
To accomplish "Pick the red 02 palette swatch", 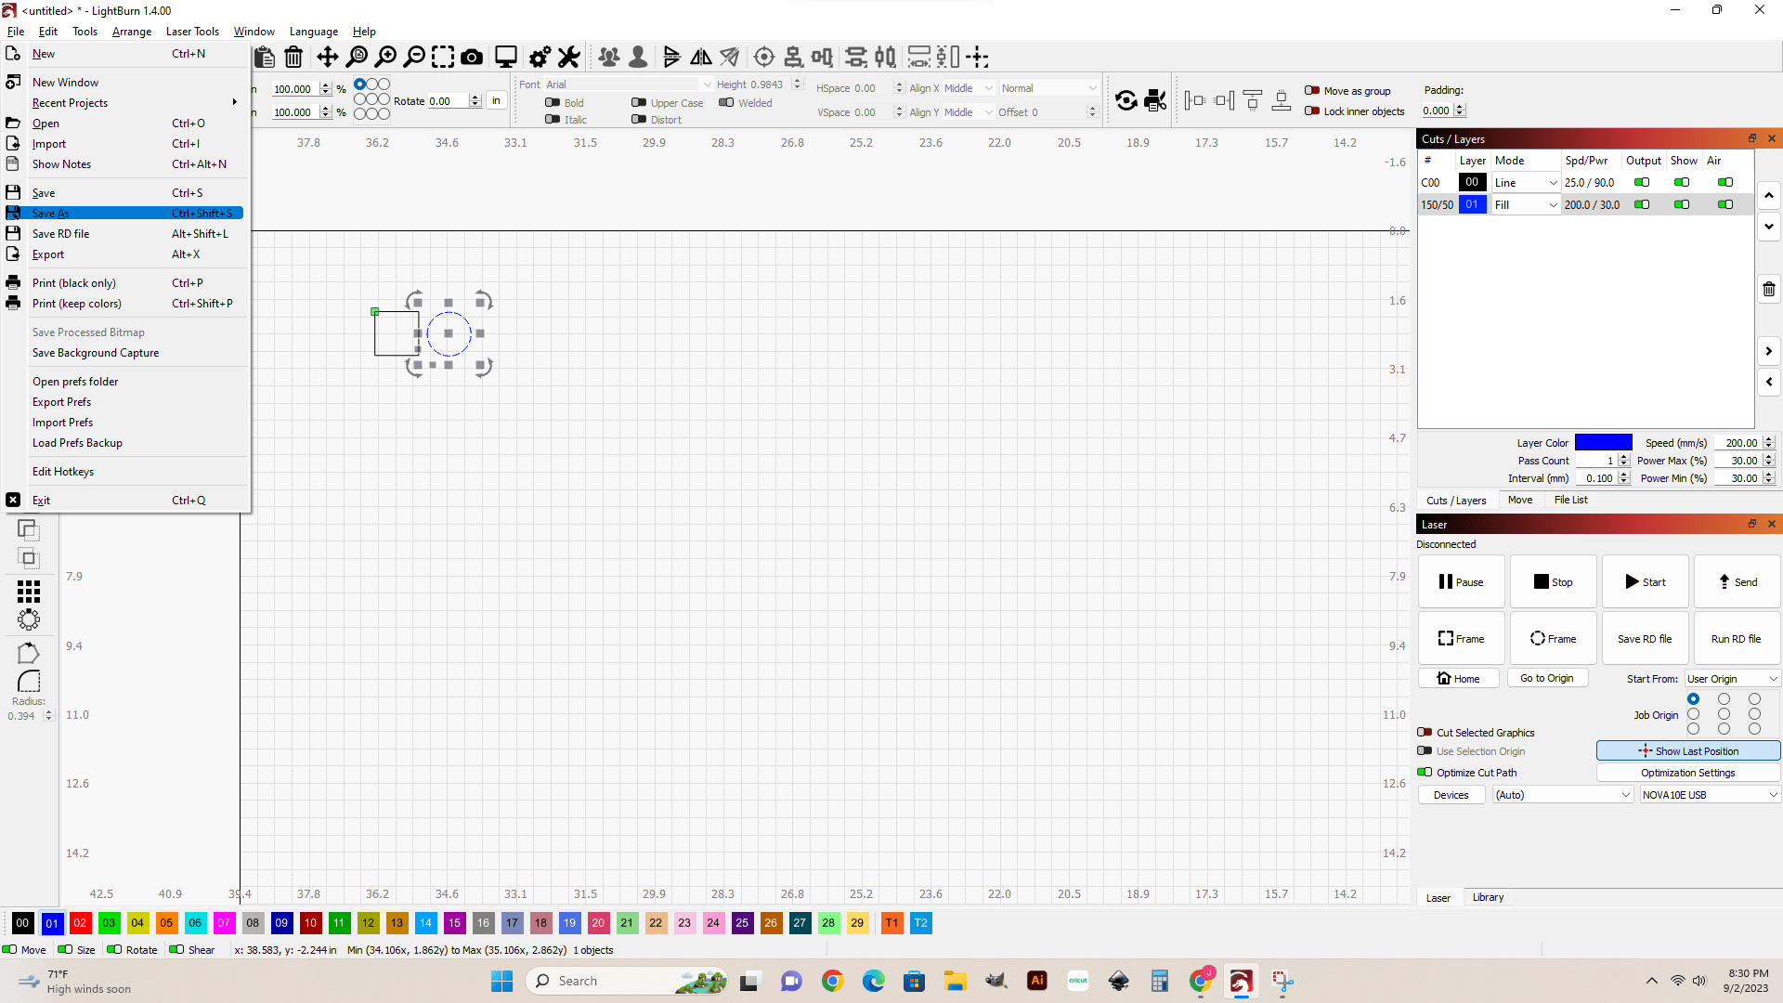I will 80,923.
